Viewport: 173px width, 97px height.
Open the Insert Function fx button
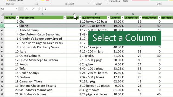point(39,9)
